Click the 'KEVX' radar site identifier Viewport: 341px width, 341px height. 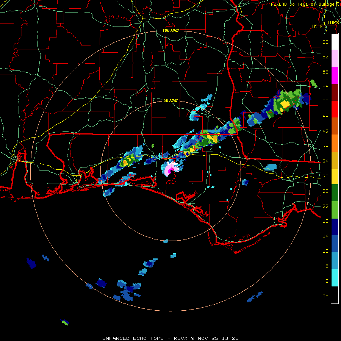[x=181, y=338]
